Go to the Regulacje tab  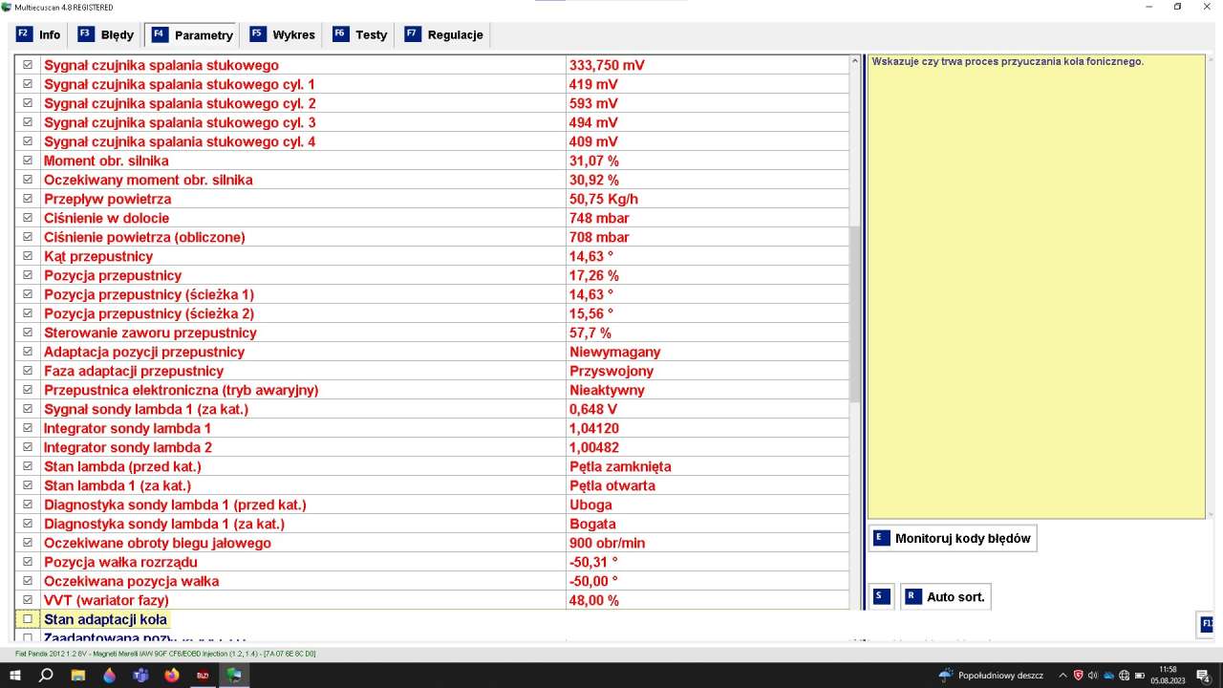click(x=444, y=35)
